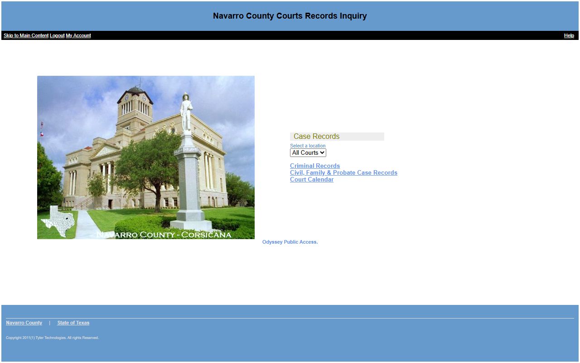Expand the All Courts location dropdown
The width and height of the screenshot is (580, 363).
(x=308, y=153)
